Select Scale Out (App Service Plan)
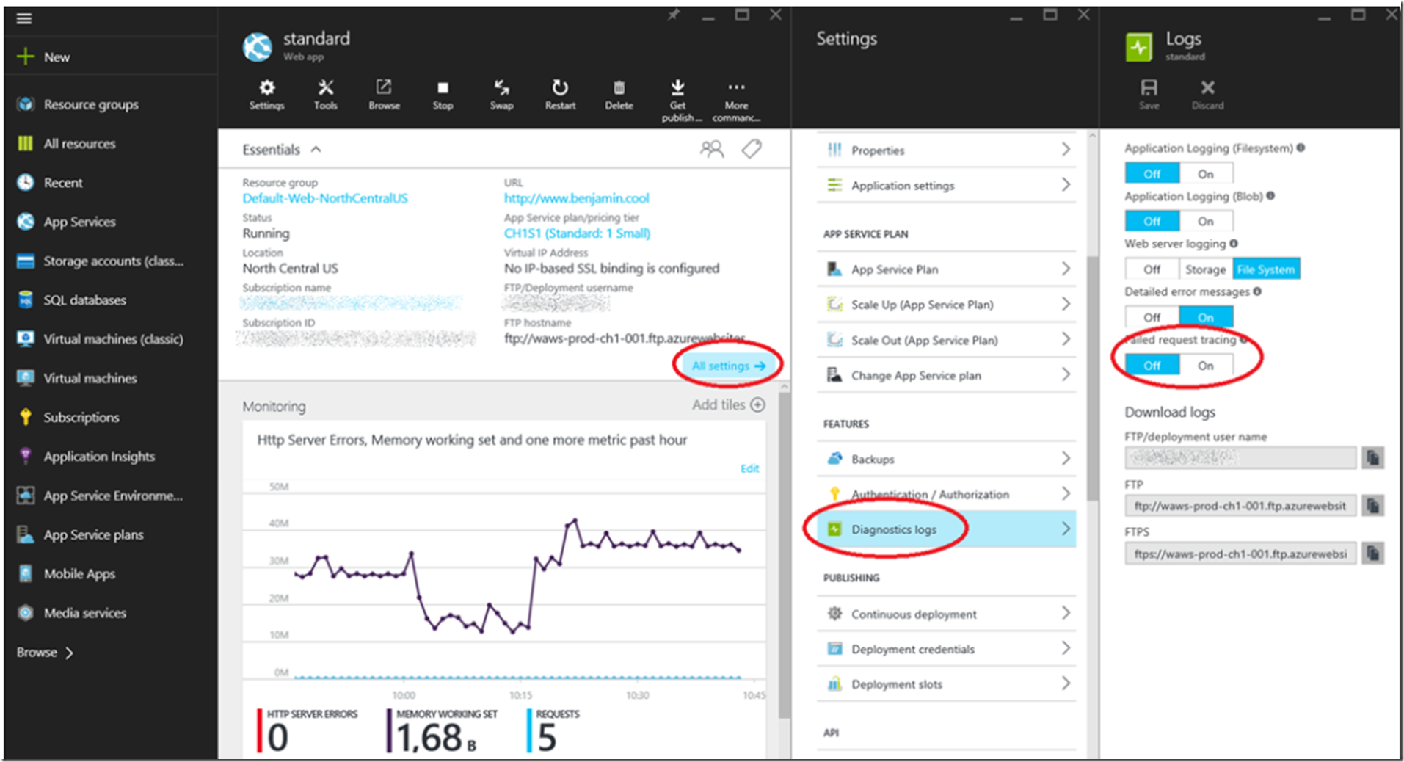Screen dimensions: 1404x762 click(947, 340)
